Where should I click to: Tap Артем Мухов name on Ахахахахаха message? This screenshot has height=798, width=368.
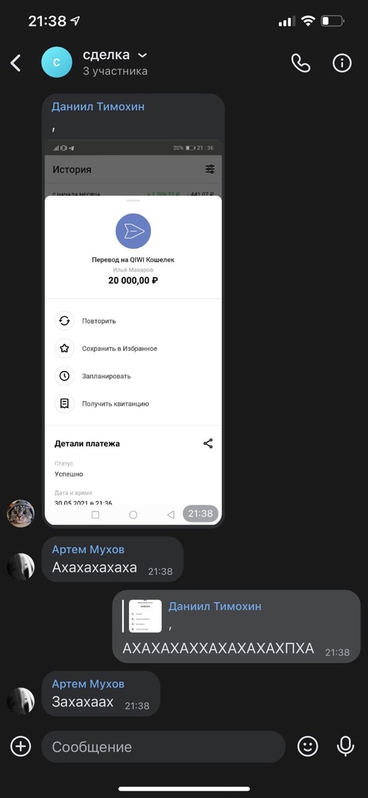[88, 549]
